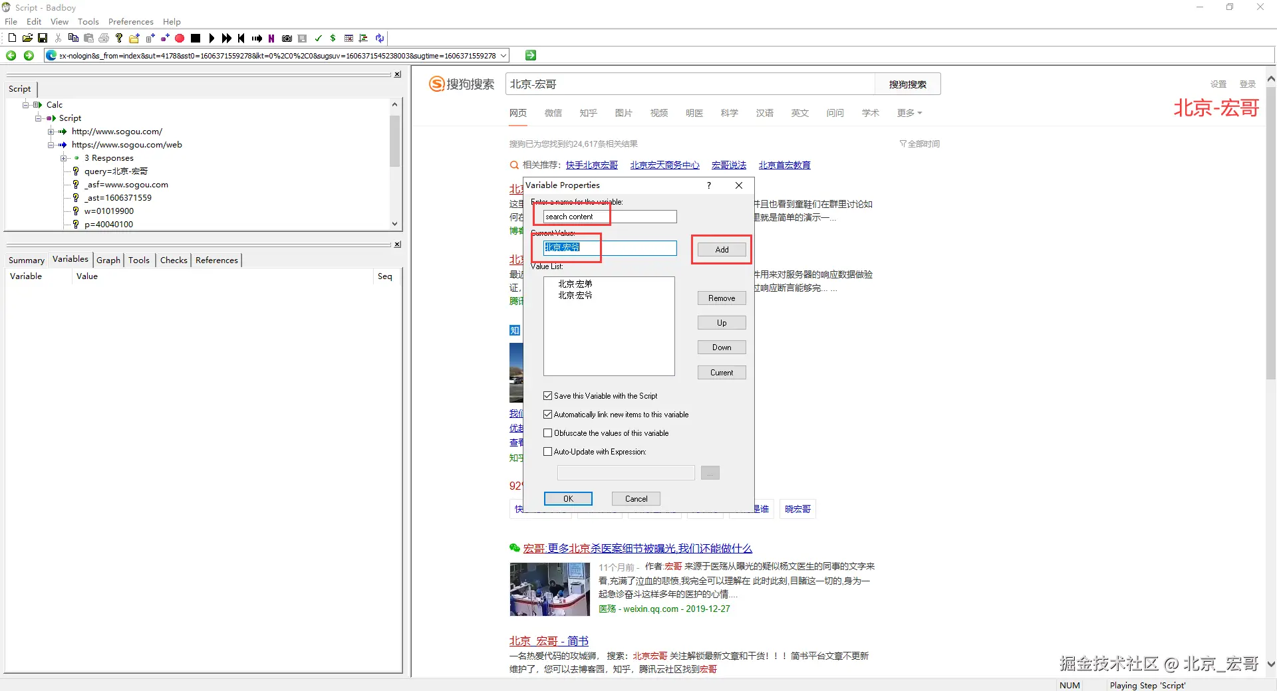Click the Cut scissors toolbar icon
This screenshot has height=691, width=1277.
pos(58,39)
